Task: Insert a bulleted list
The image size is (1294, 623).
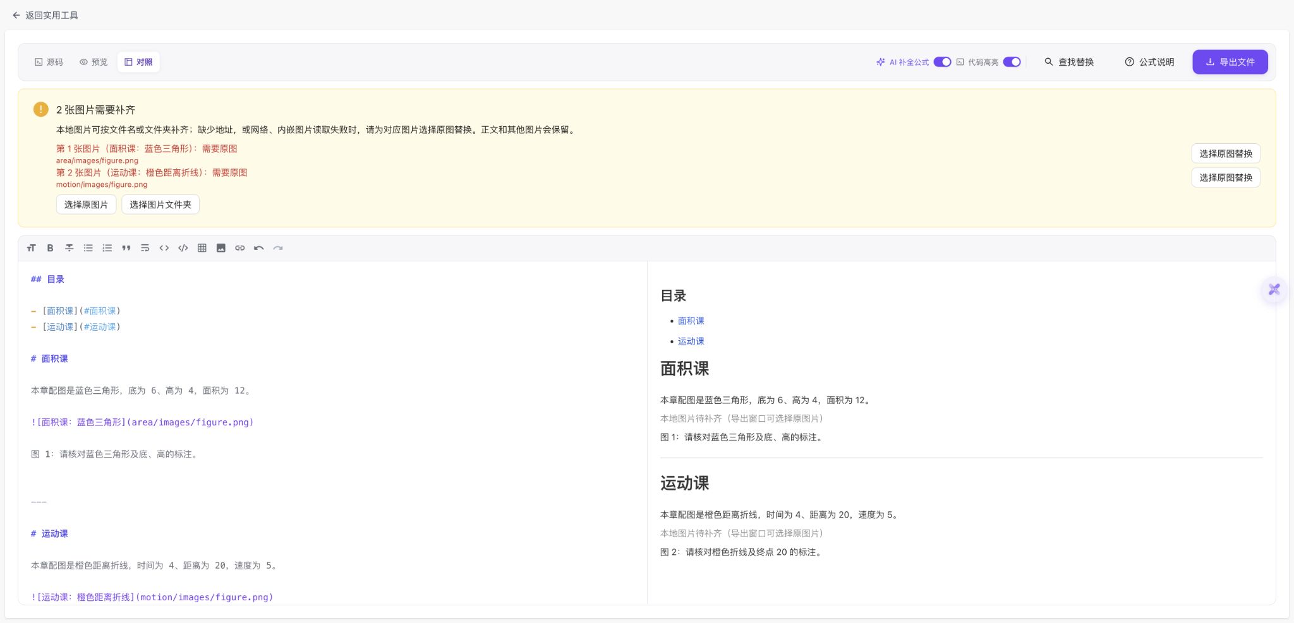Action: click(88, 248)
